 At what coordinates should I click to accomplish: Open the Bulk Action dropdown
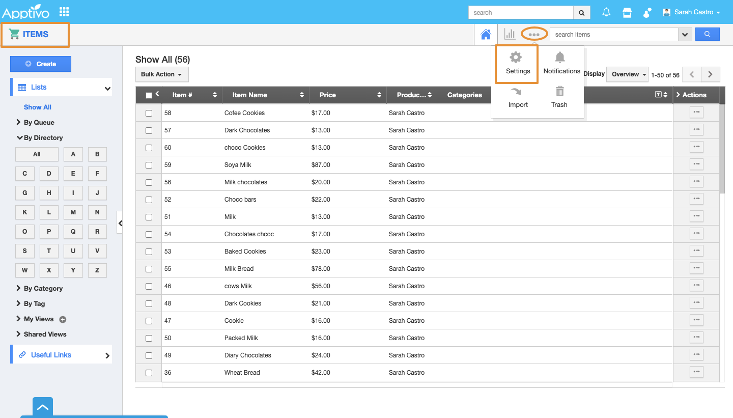click(161, 74)
